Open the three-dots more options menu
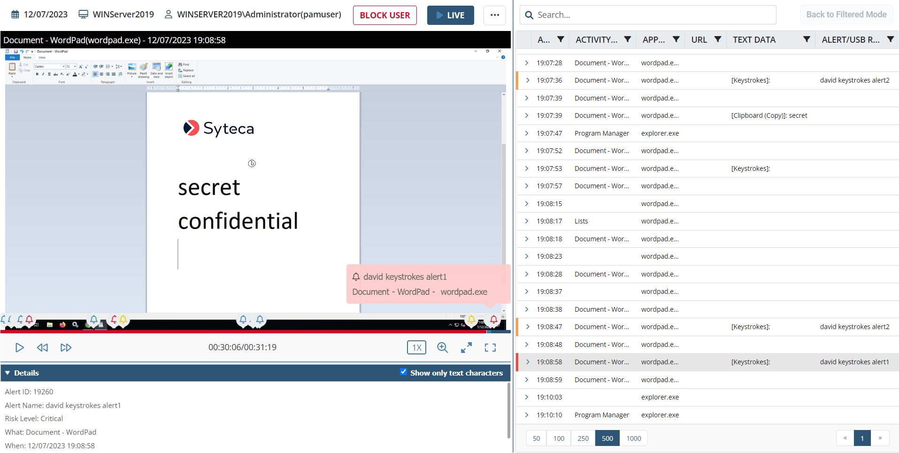 pos(494,15)
